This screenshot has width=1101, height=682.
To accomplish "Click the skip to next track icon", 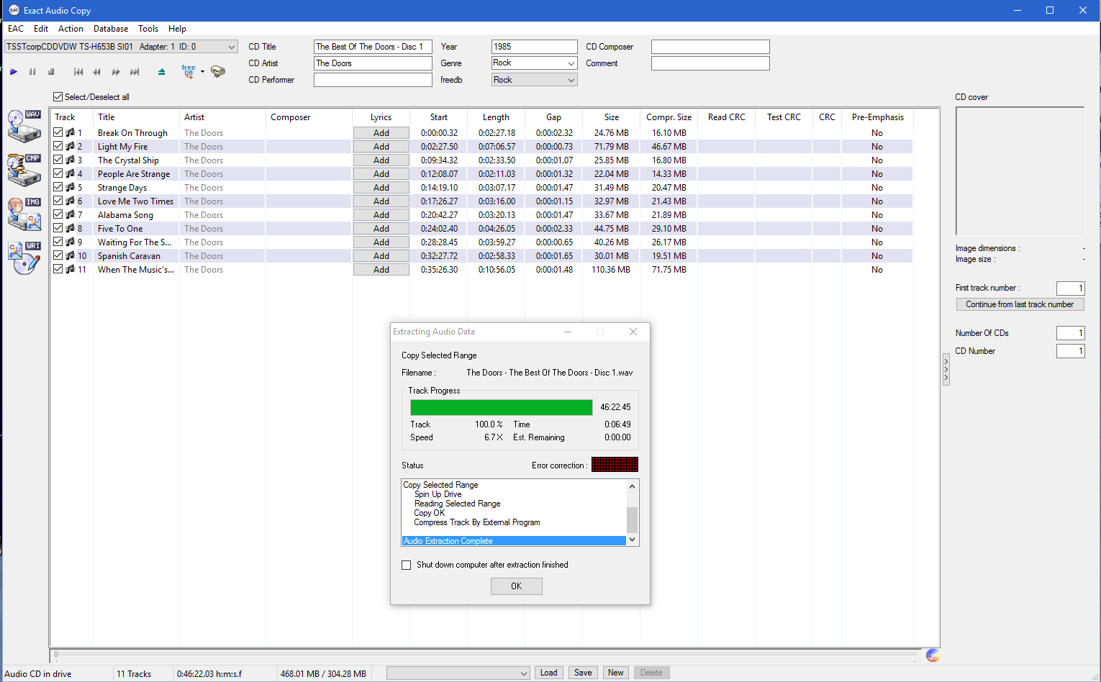I will pos(135,72).
